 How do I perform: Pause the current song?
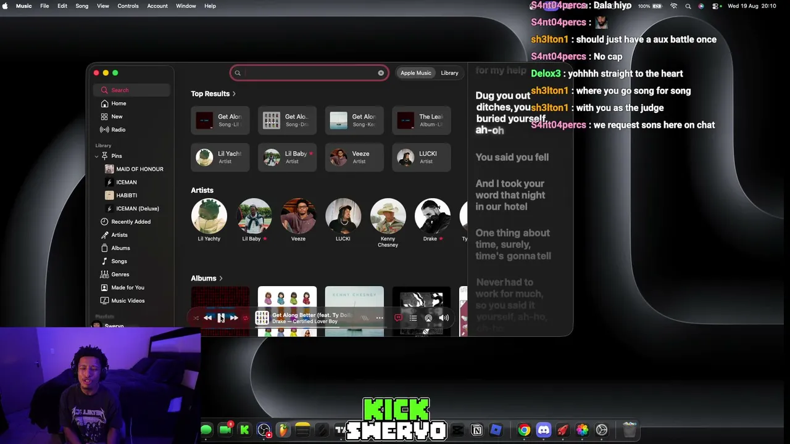(221, 318)
